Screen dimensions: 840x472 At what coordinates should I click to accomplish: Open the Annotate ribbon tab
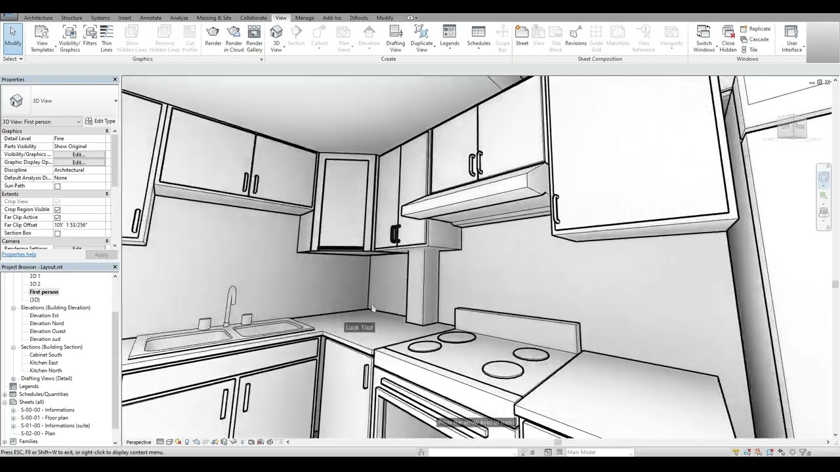pyautogui.click(x=150, y=18)
